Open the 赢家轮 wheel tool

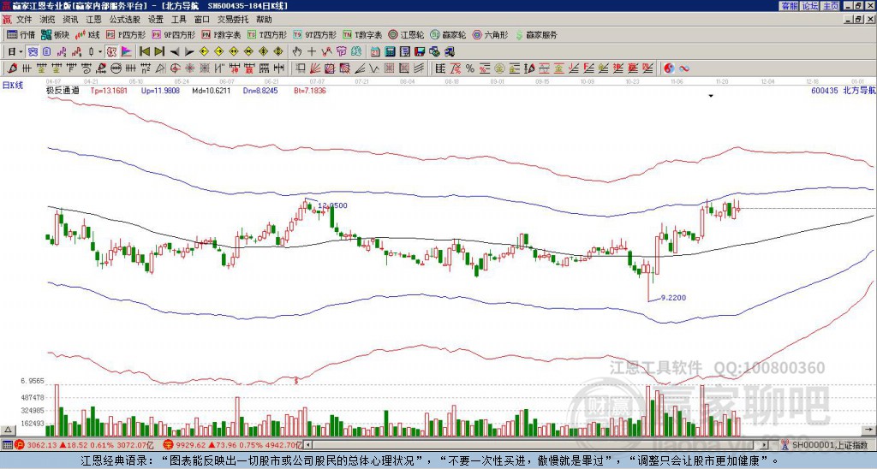(448, 34)
